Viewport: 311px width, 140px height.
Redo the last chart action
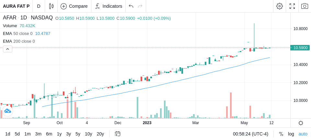(140, 6)
